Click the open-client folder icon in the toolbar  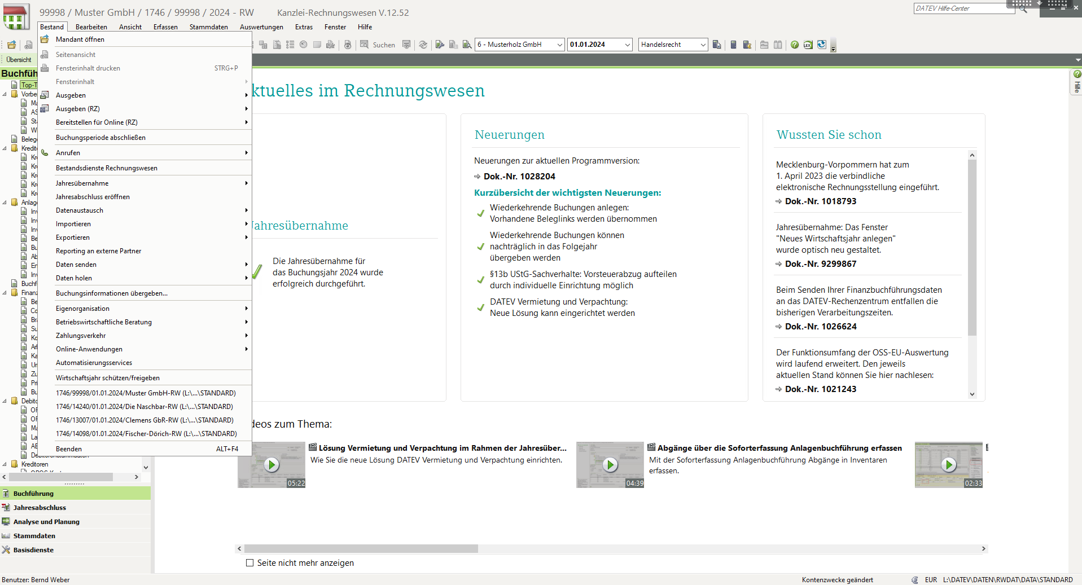pos(11,45)
